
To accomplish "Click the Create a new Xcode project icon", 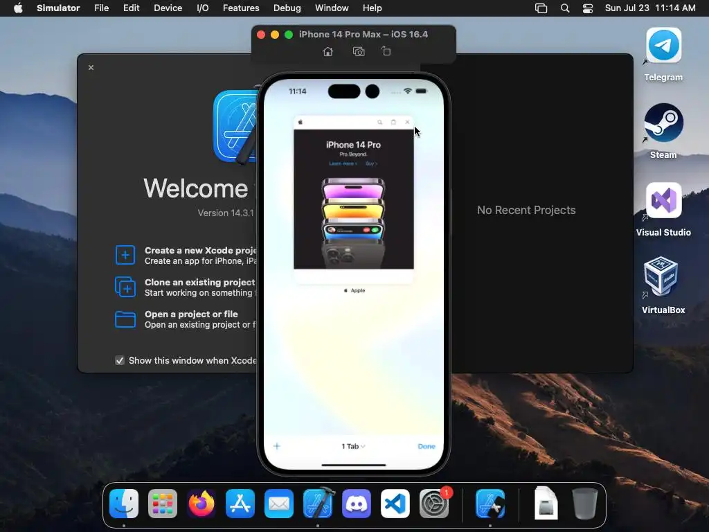I will (125, 255).
